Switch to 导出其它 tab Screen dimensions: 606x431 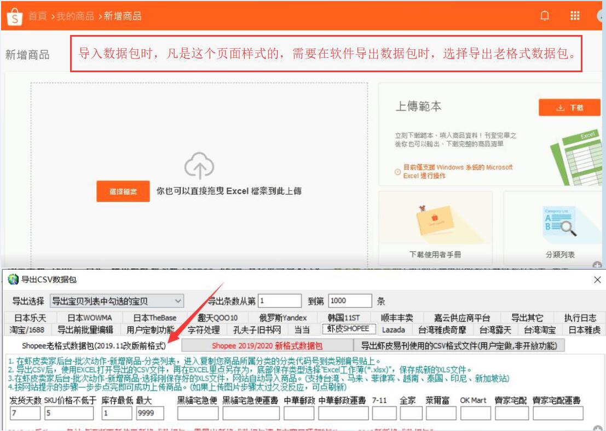click(x=527, y=318)
